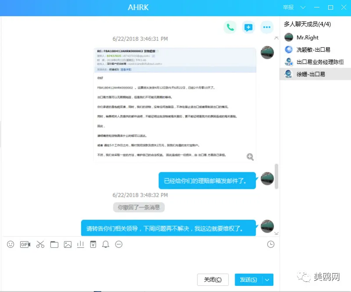
Task: Click the 关闭(C) close button
Action: (213, 280)
